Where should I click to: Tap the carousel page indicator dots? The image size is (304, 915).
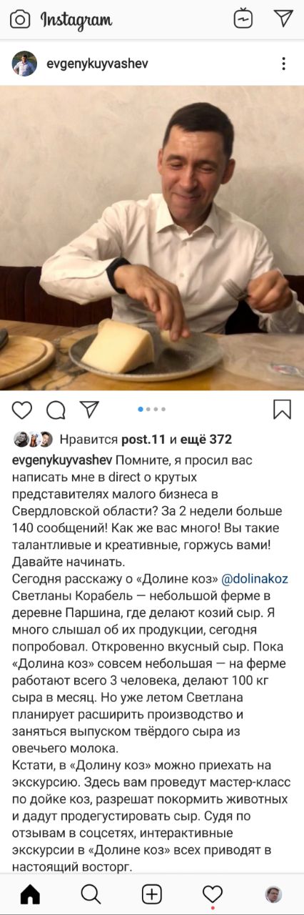coord(151,410)
